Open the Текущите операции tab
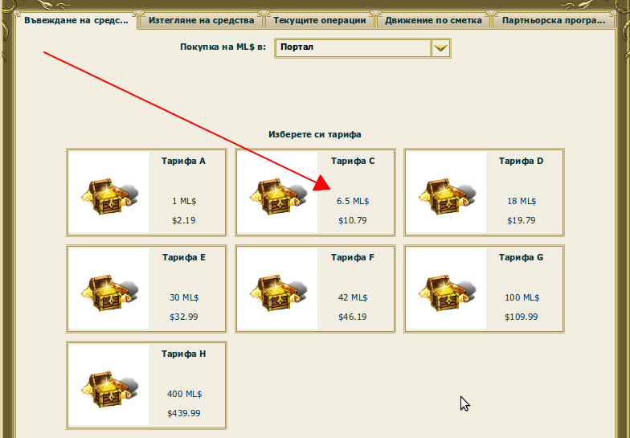 coord(319,20)
